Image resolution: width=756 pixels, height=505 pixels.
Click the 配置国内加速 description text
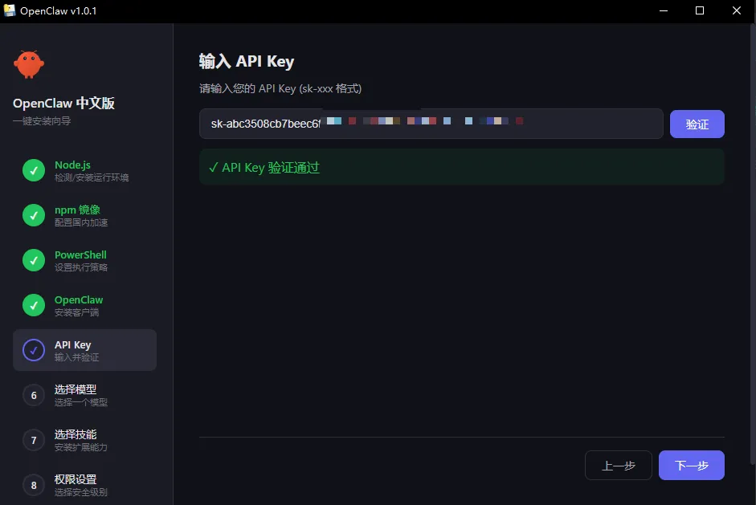pos(81,222)
